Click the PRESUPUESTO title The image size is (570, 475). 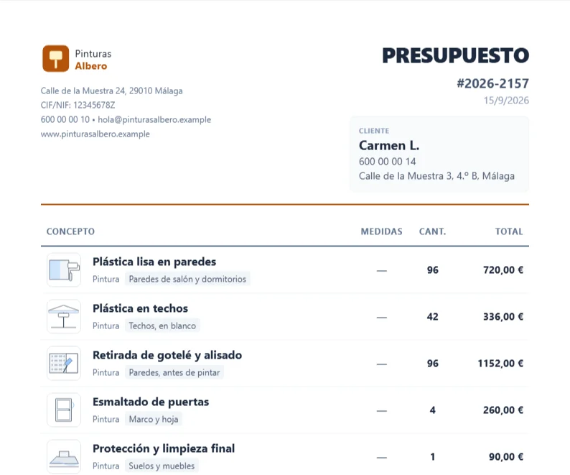(455, 55)
